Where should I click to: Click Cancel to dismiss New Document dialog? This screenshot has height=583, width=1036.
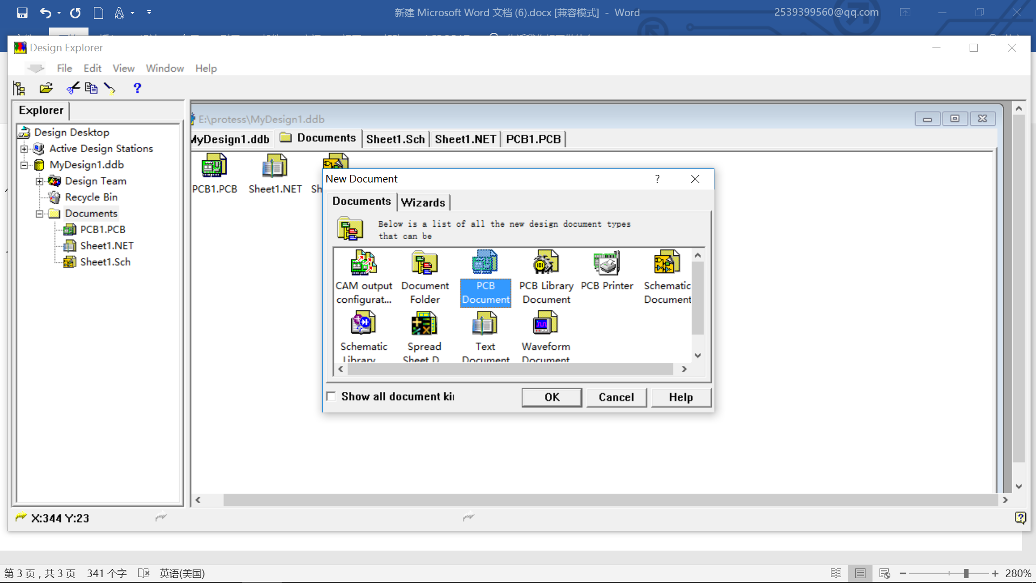click(x=616, y=397)
